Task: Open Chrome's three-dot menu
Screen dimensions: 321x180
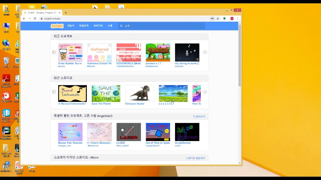Action: coord(237,18)
